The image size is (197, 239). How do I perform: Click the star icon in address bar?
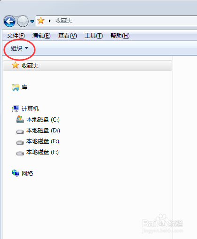point(41,21)
